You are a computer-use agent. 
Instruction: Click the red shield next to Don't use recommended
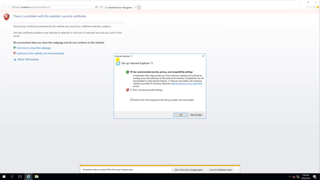pos(127,90)
